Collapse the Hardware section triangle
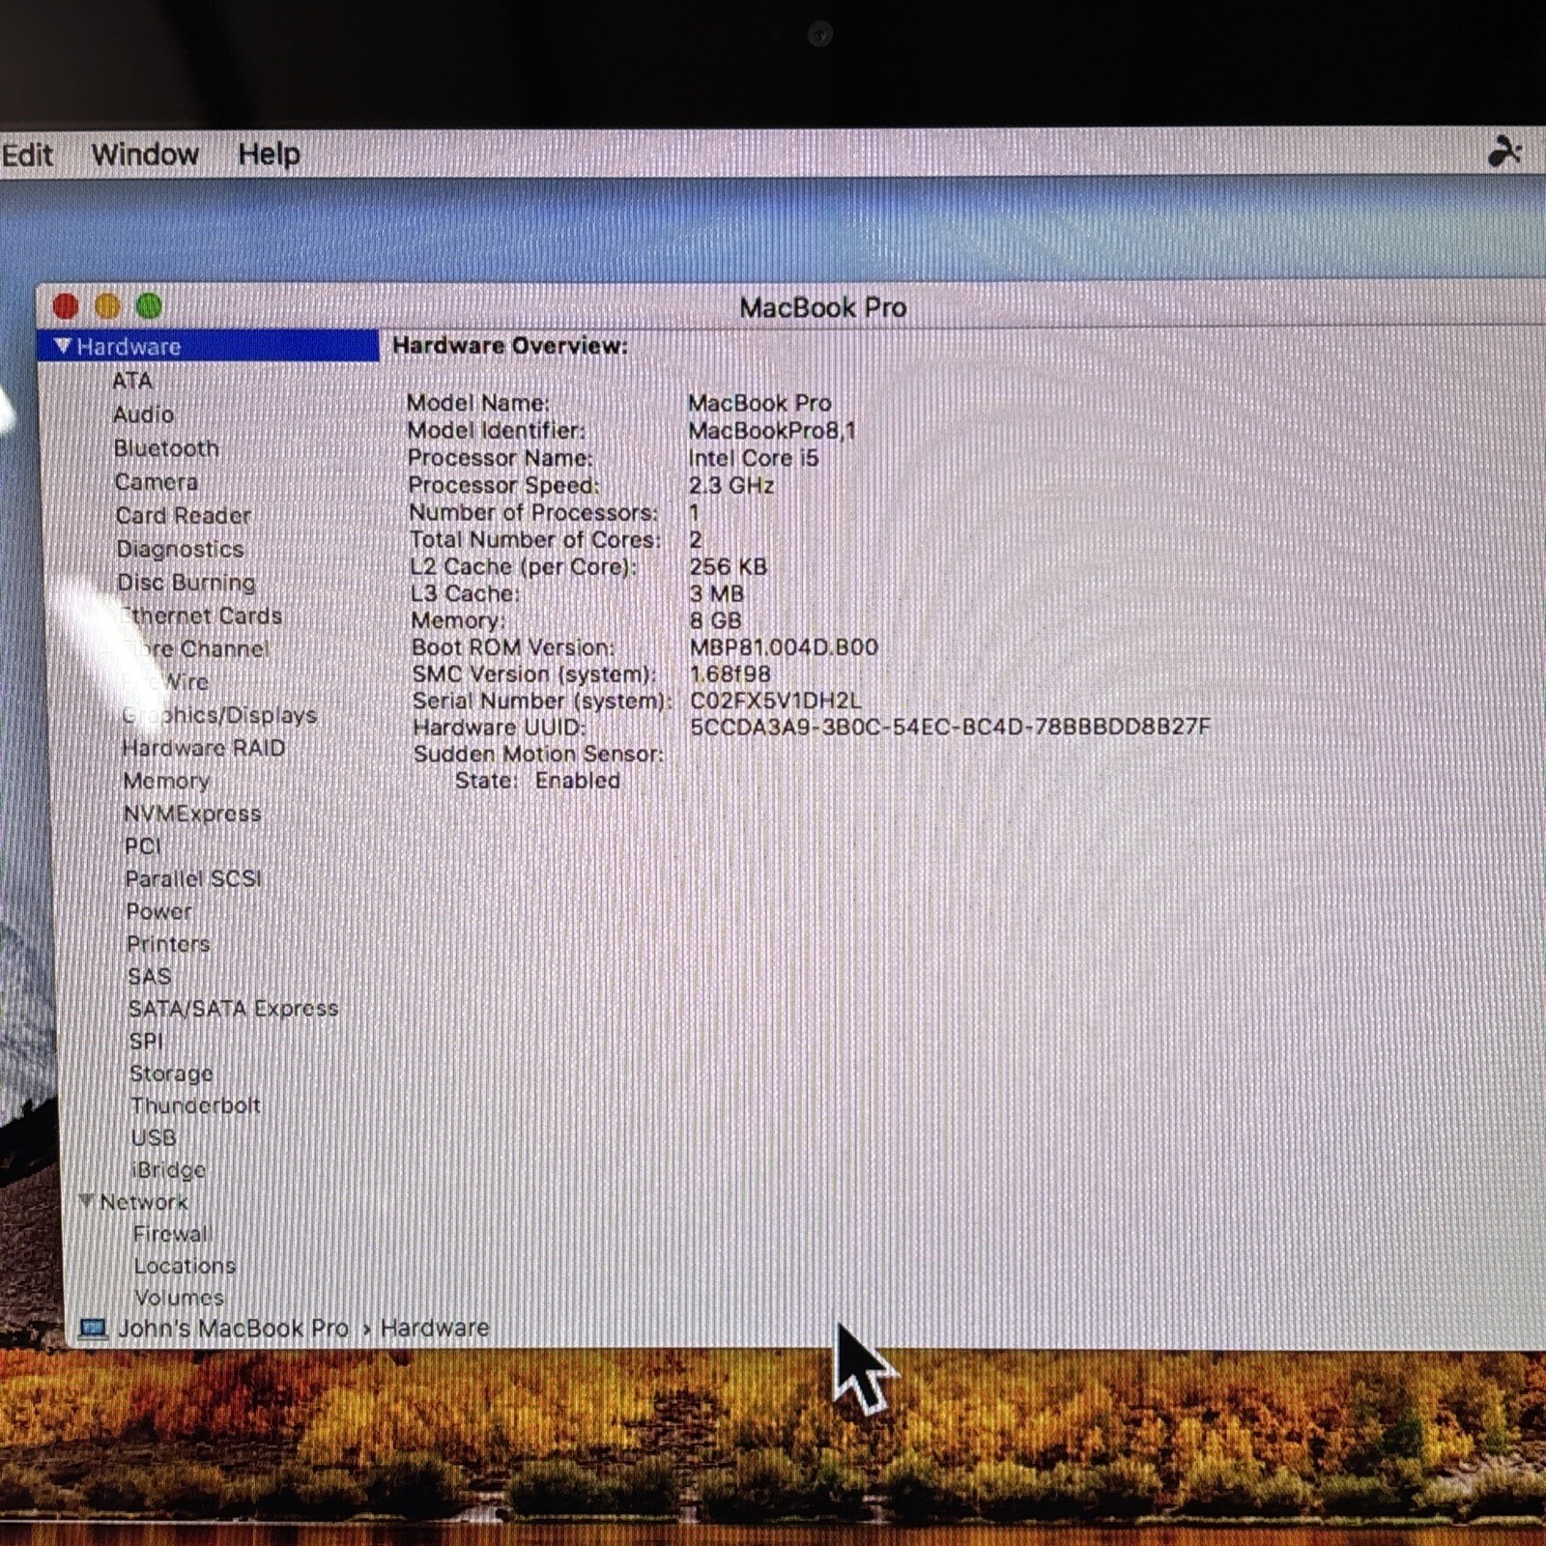Image resolution: width=1546 pixels, height=1546 pixels. tap(63, 346)
